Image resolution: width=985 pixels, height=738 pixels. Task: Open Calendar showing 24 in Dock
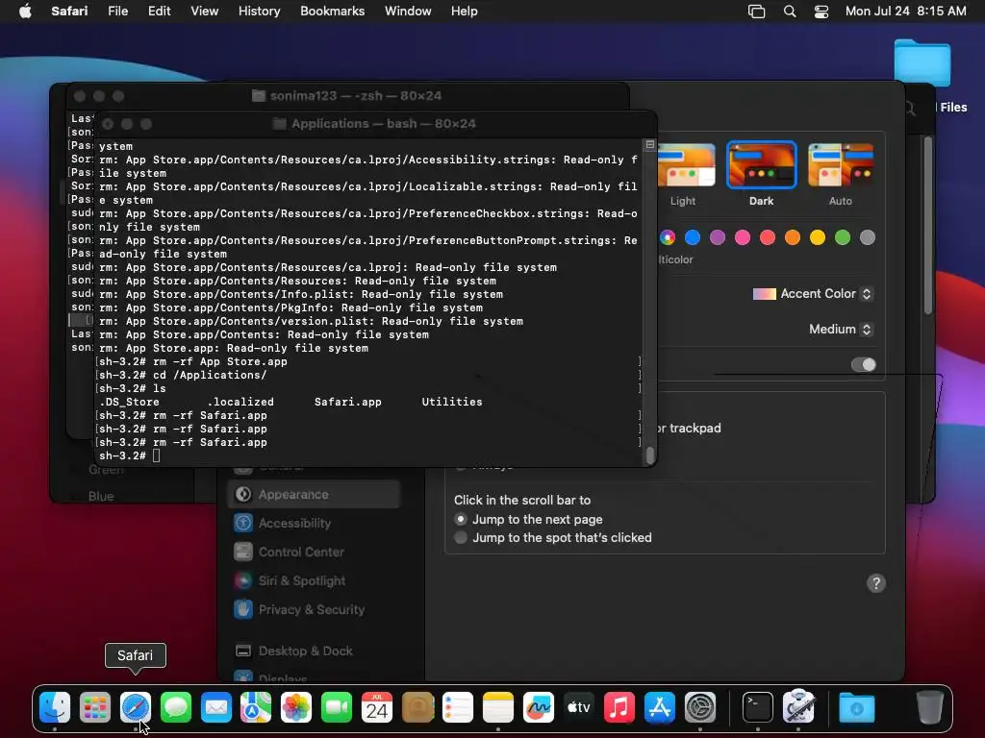377,707
